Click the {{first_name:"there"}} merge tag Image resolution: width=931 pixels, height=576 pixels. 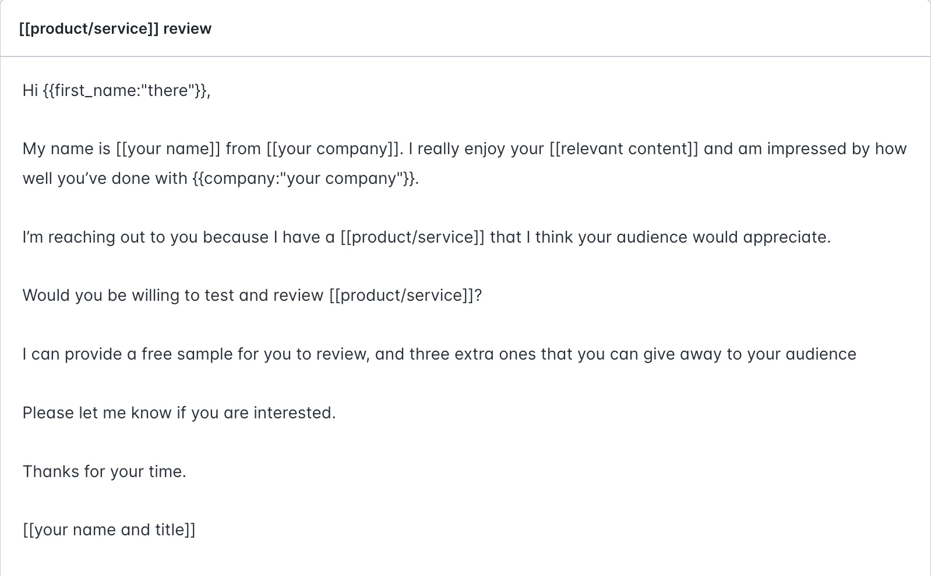click(125, 91)
